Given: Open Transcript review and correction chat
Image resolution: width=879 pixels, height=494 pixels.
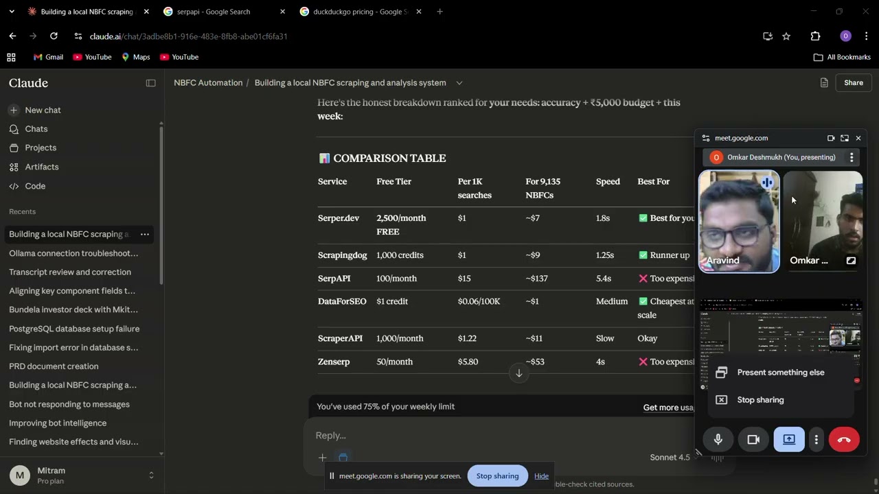Looking at the screenshot, I should coord(70,272).
